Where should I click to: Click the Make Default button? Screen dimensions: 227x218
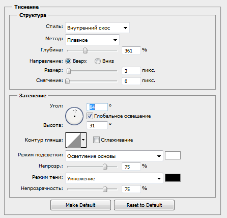pyautogui.click(x=80, y=205)
